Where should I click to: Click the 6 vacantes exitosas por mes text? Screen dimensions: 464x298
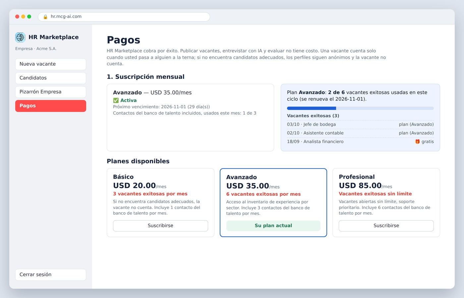point(263,194)
